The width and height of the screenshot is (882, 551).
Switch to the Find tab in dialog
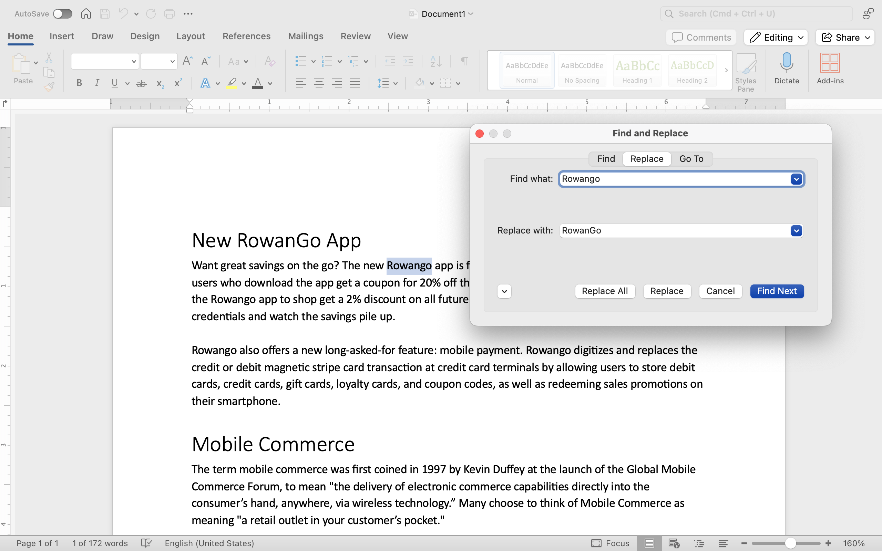[x=606, y=159]
